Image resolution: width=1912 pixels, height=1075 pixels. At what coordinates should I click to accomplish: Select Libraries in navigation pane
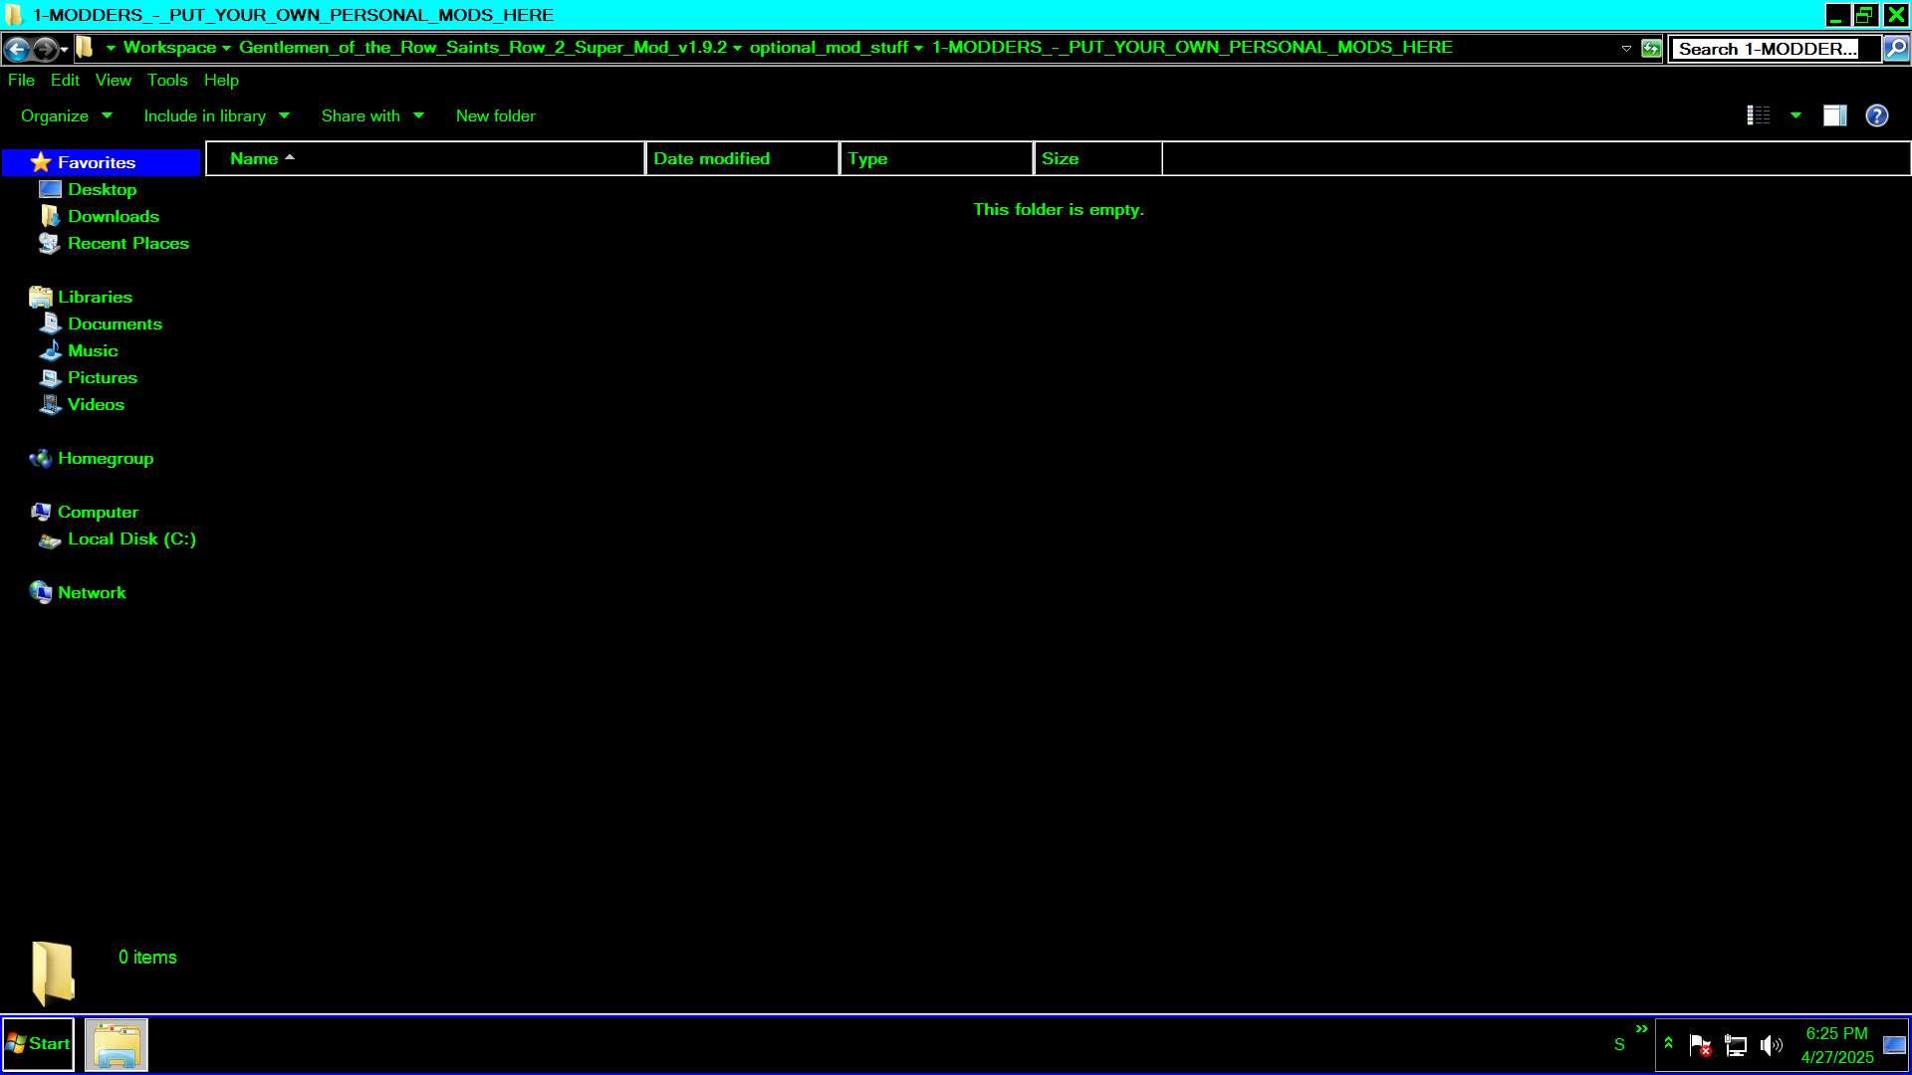tap(95, 297)
